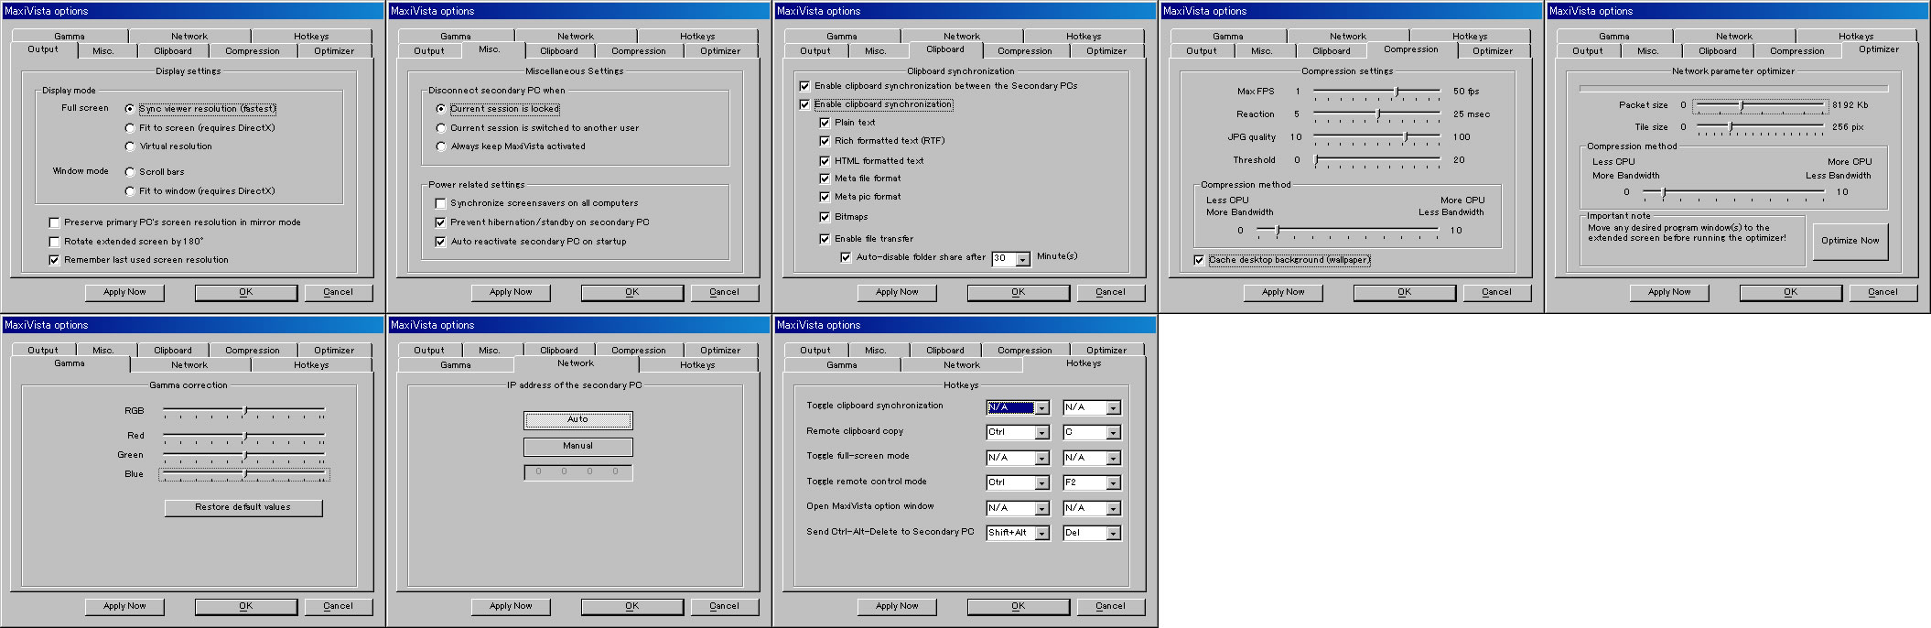Viewport: 1931px width, 628px height.
Task: Open Del key dropdown for Send Ctrl-Alt-Delete hotkey
Action: tap(1113, 533)
